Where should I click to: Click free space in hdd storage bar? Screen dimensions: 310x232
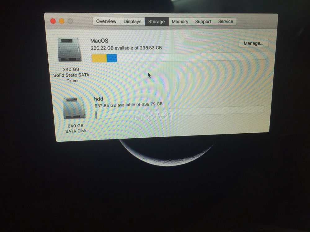[180, 113]
